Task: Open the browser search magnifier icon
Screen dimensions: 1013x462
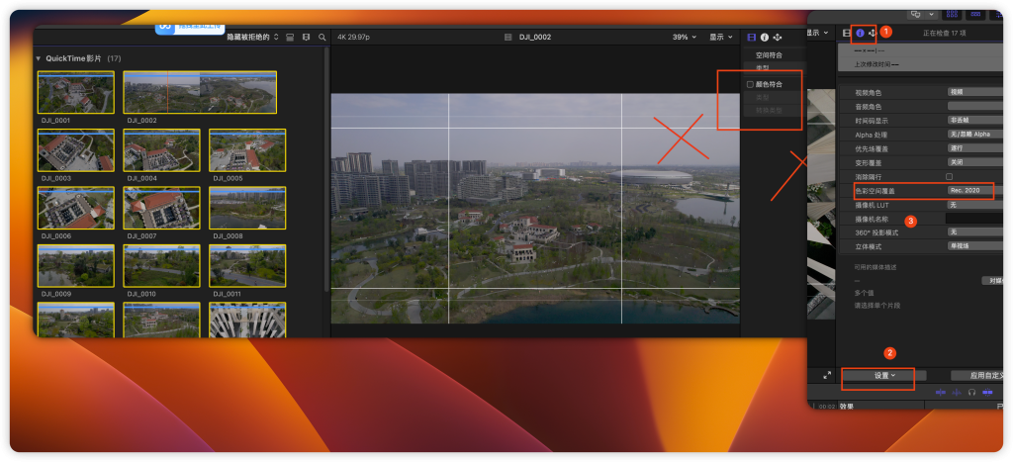Action: [322, 38]
